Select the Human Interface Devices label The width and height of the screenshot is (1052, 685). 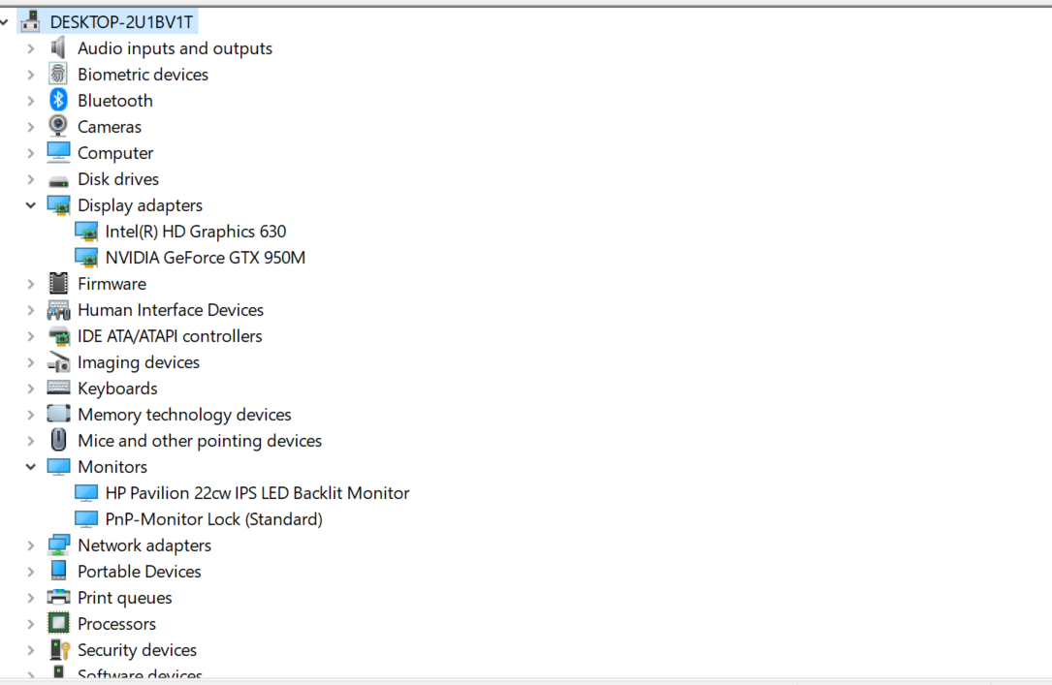pos(171,310)
